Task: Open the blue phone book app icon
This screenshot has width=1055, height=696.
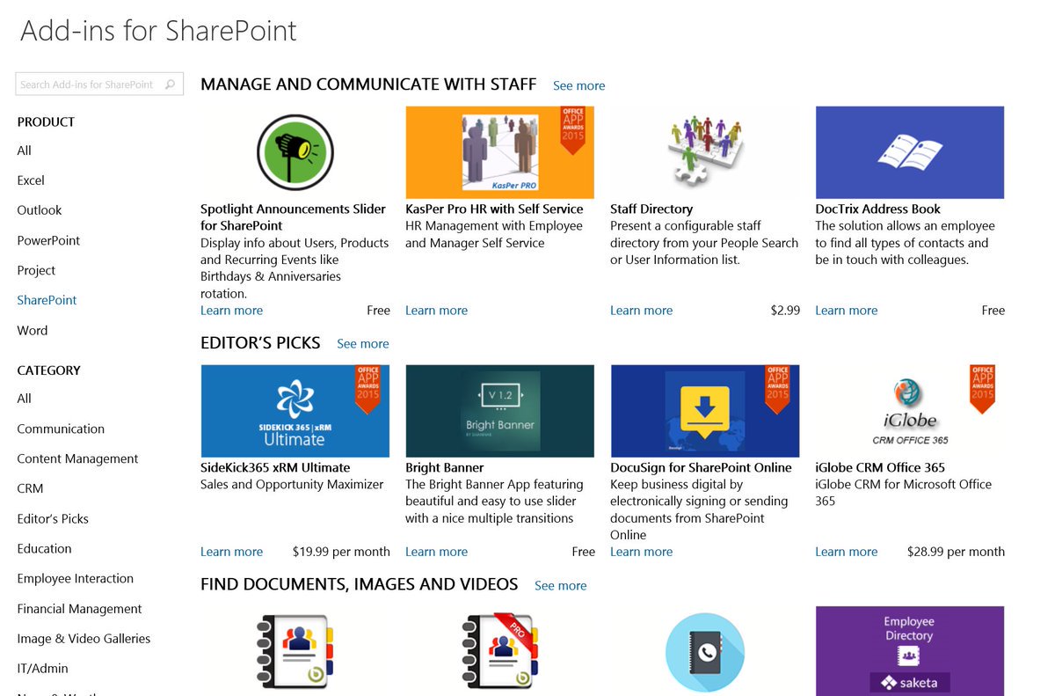Action: 704,653
